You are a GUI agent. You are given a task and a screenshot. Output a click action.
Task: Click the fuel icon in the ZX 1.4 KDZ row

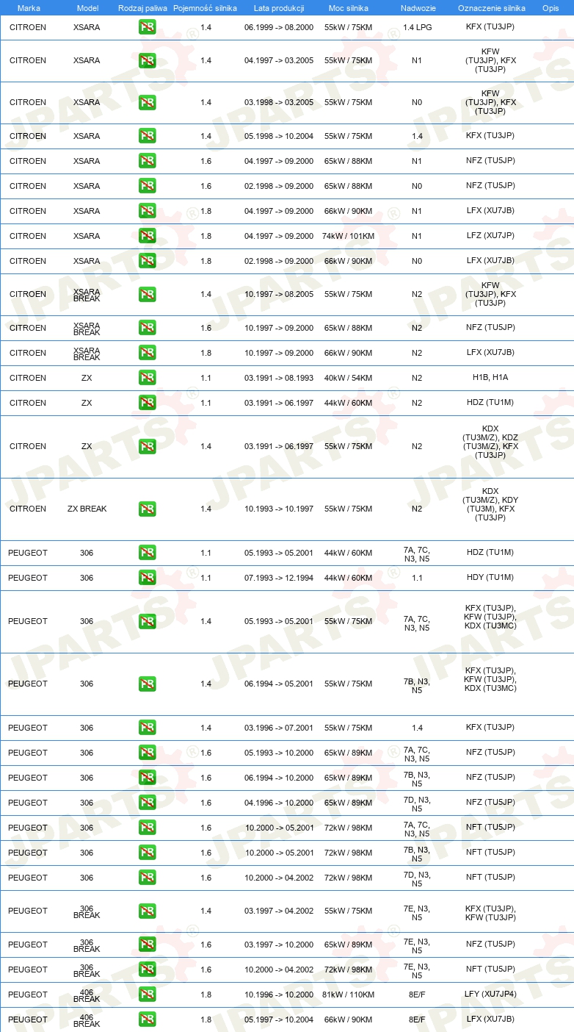pyautogui.click(x=148, y=446)
